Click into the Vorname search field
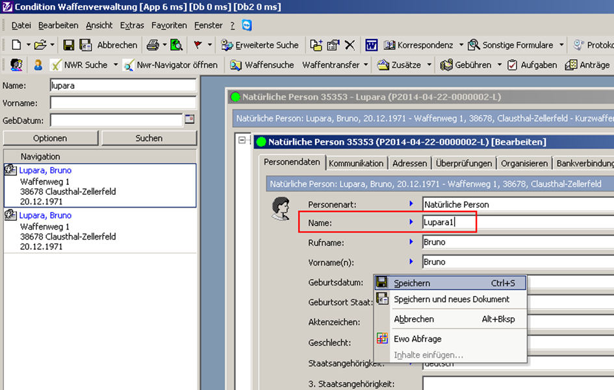 point(123,103)
